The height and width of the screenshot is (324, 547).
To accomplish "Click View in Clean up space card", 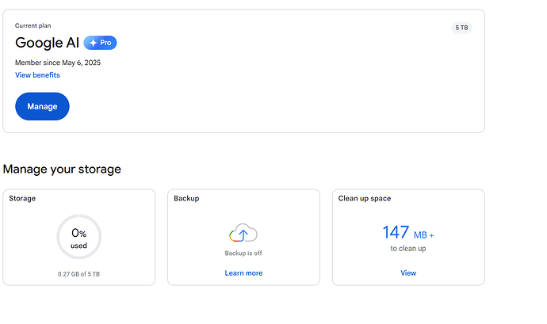I will point(408,273).
